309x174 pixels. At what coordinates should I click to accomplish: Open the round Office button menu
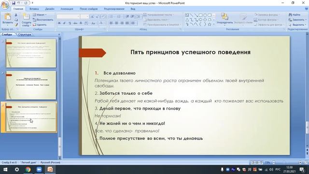coord(5,5)
